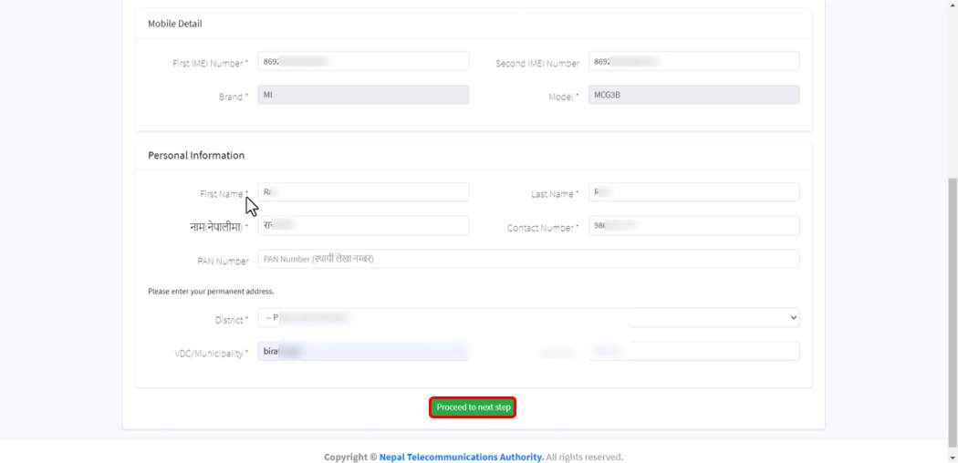Click the Second IMEI Number field

tap(694, 61)
